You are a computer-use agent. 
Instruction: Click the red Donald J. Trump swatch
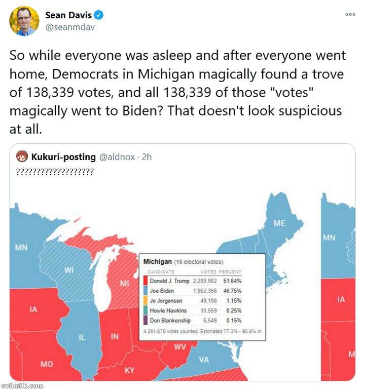(x=145, y=281)
